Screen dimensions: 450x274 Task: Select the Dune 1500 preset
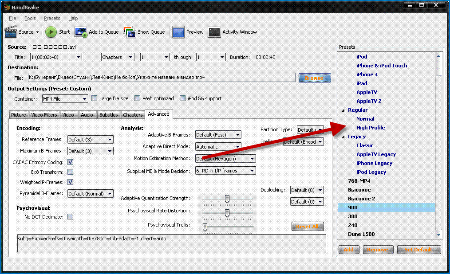click(361, 234)
